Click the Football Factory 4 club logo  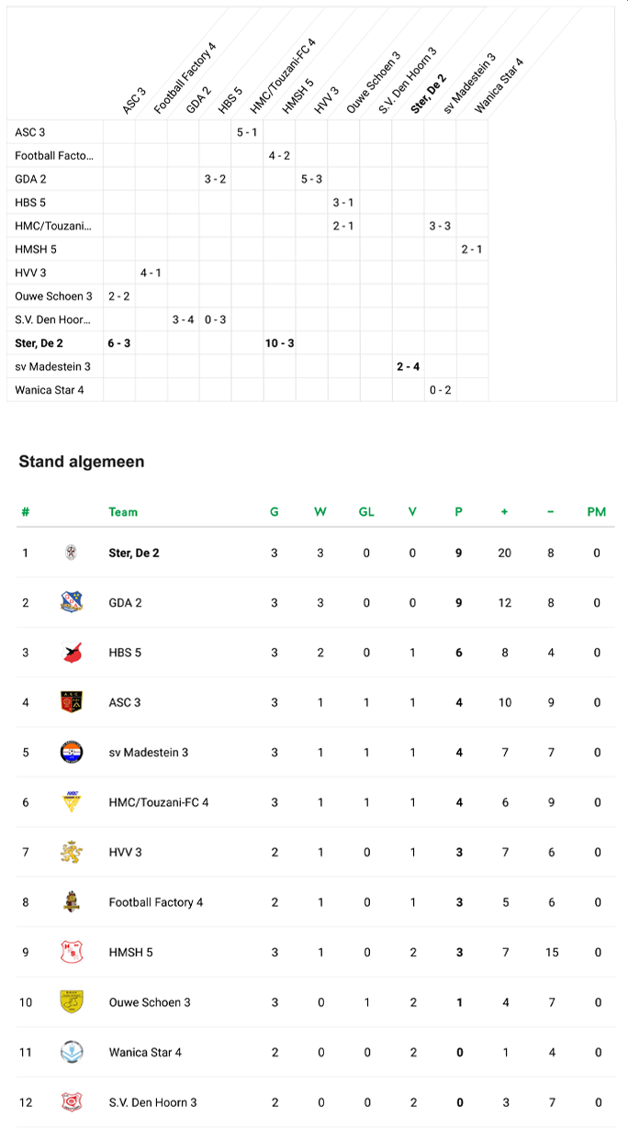tap(72, 902)
